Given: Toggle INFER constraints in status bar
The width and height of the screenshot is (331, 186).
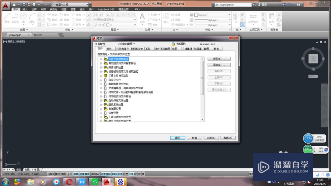Looking at the screenshot, I should pyautogui.click(x=50, y=174).
